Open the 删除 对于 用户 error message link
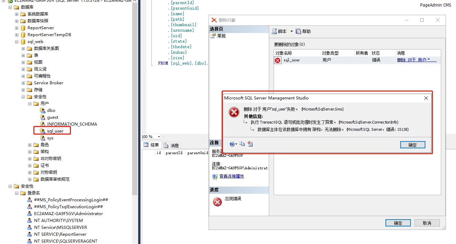The height and width of the screenshot is (244, 456). pos(417,60)
